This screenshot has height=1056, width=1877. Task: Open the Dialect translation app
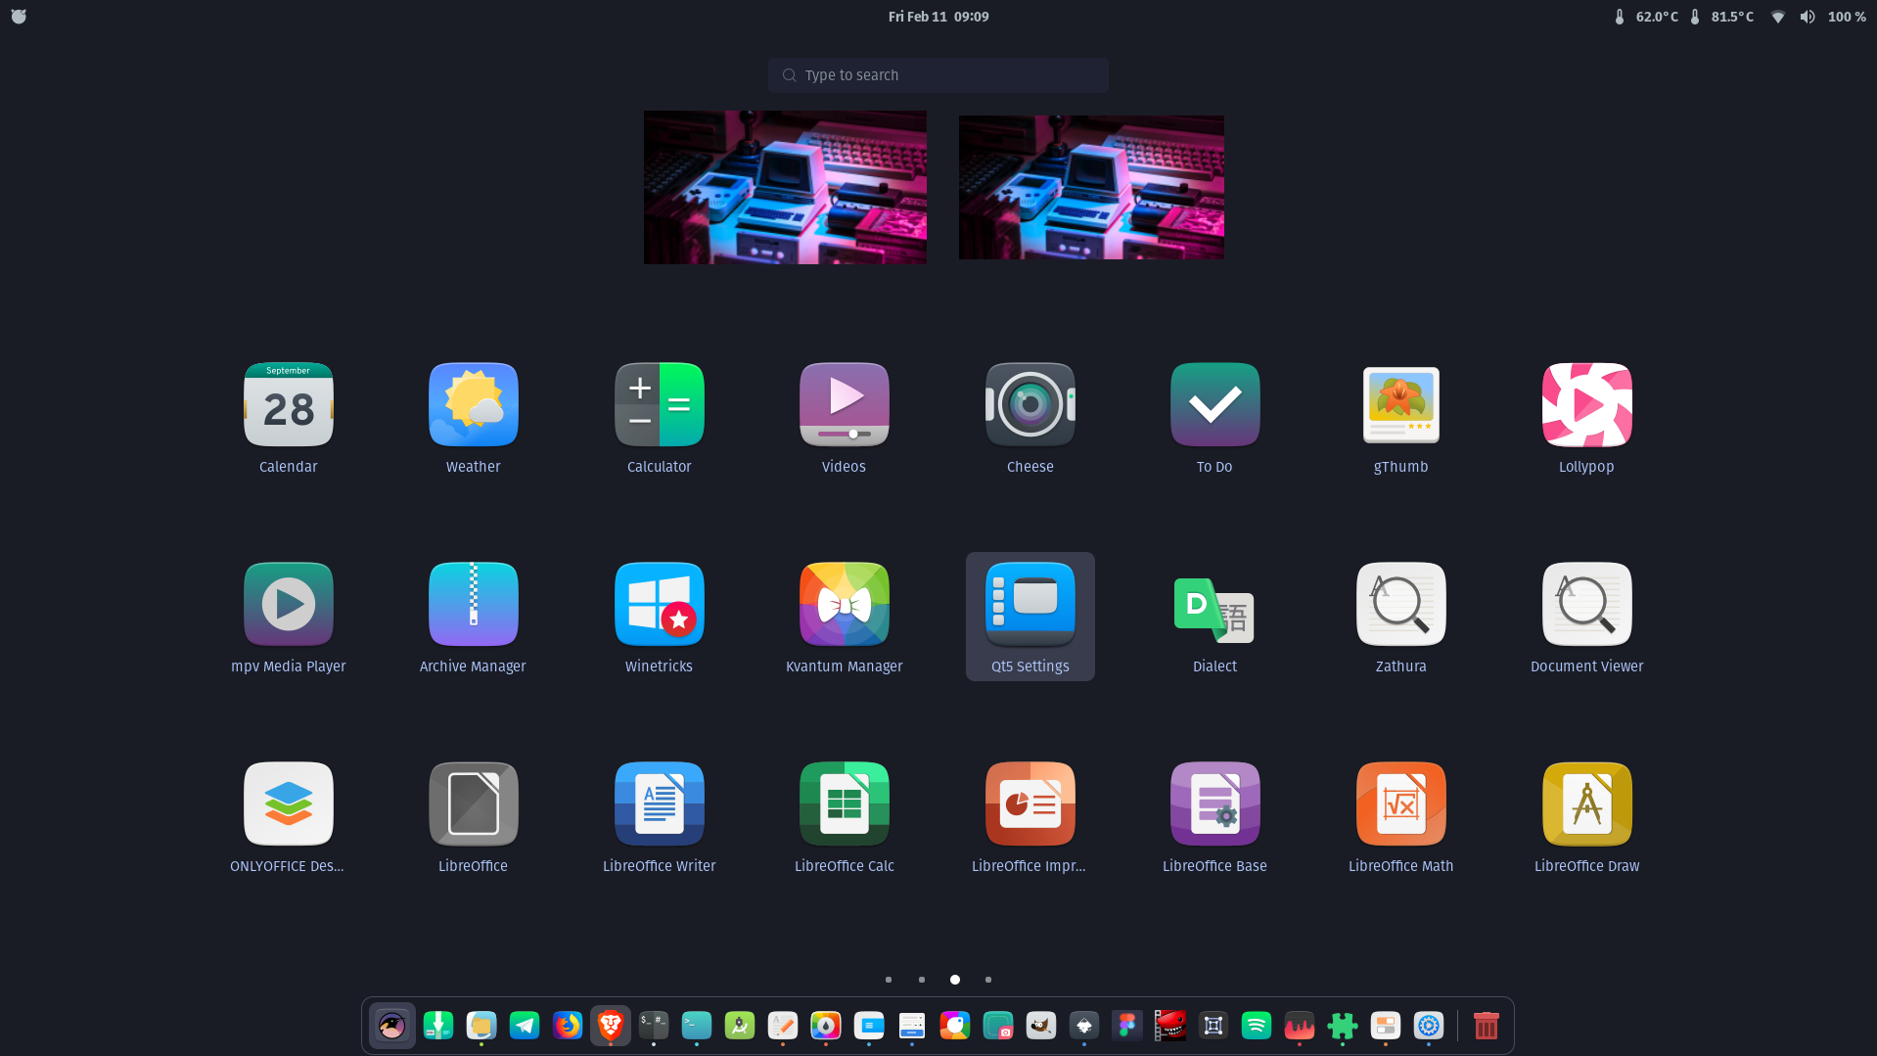coord(1213,604)
